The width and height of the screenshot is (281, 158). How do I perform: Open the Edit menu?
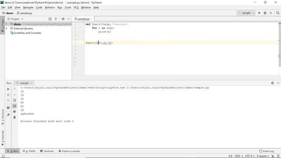click(x=10, y=7)
